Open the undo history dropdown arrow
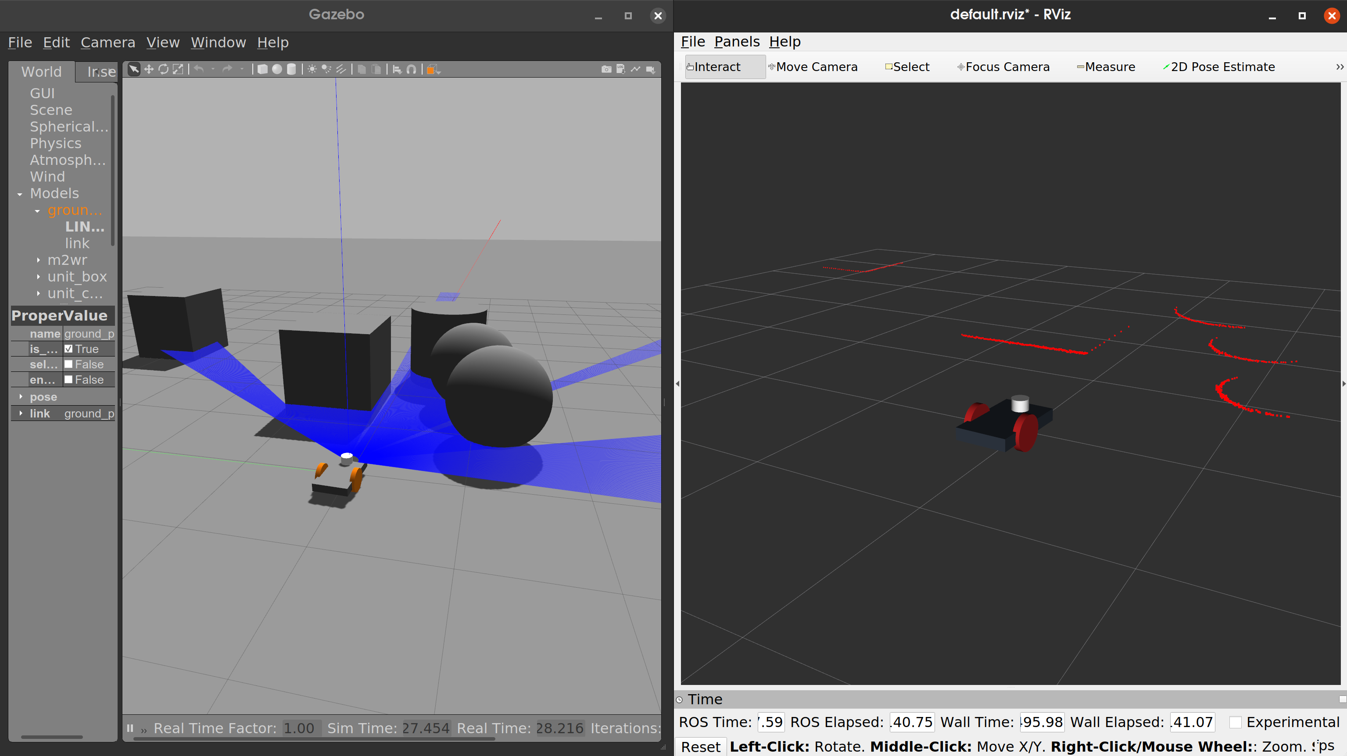The height and width of the screenshot is (756, 1347). pyautogui.click(x=213, y=69)
